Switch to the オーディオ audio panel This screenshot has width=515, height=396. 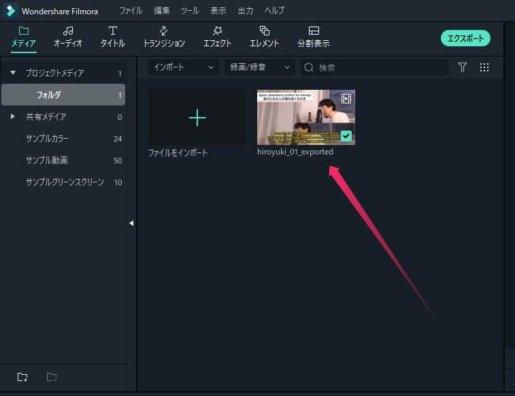(x=68, y=31)
